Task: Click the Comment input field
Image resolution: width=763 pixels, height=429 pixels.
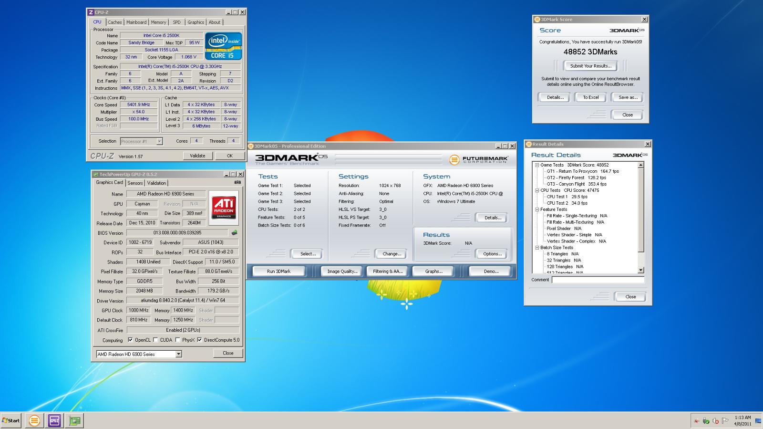Action: (598, 280)
